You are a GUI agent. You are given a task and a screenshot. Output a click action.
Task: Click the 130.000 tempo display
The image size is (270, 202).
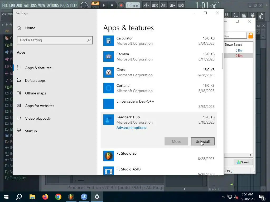tap(133, 6)
